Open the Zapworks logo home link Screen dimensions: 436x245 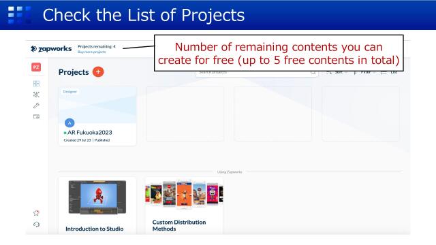click(x=51, y=49)
